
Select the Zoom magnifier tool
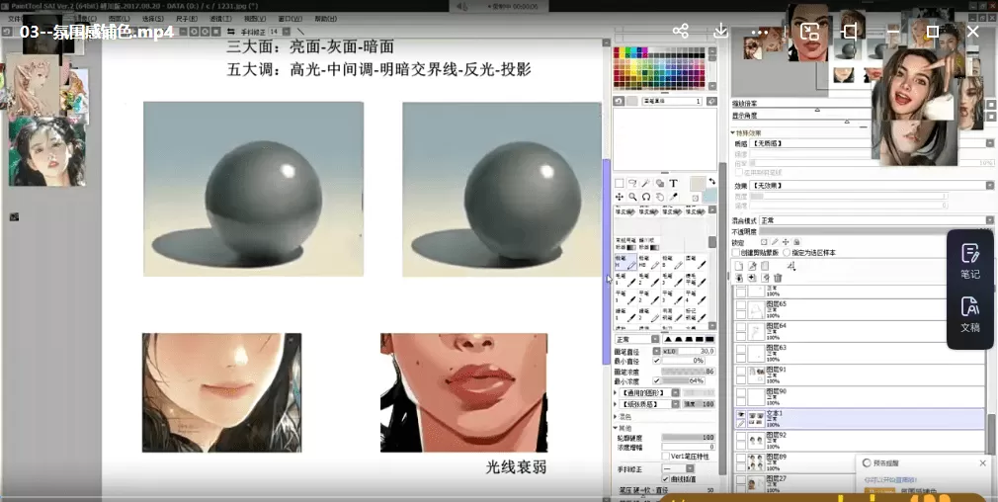(x=632, y=197)
